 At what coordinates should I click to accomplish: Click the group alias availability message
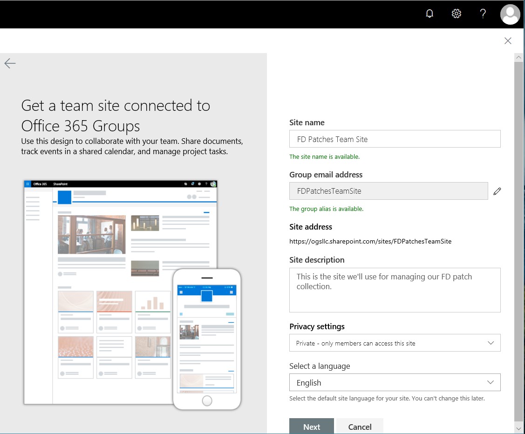click(327, 209)
